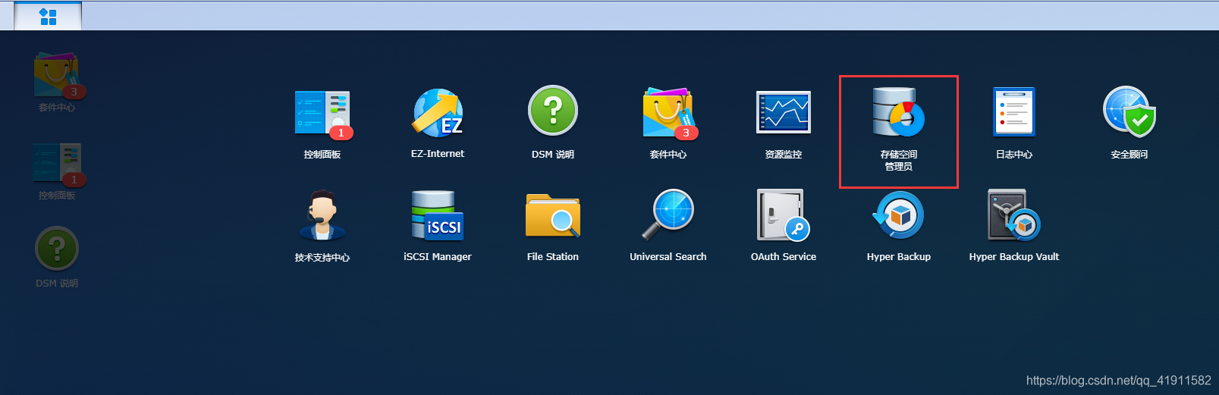Click the EZ-Internet label text

click(x=438, y=154)
